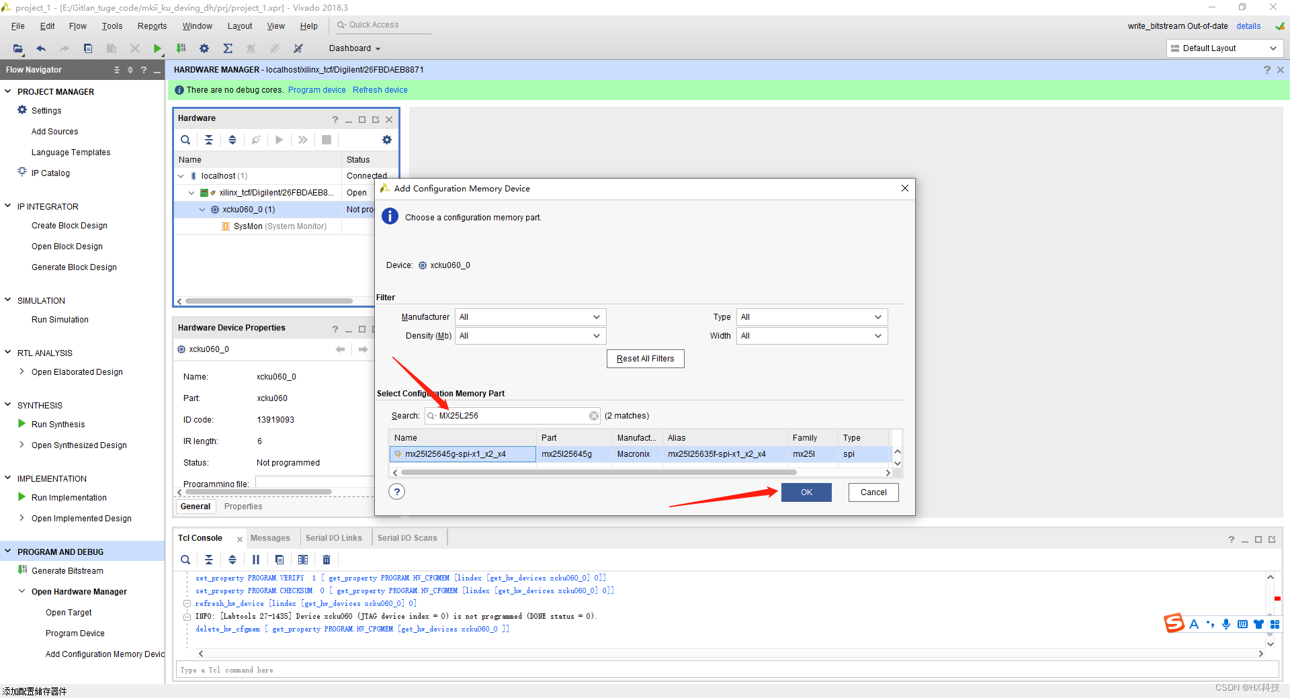Viewport: 1290px width, 698px height.
Task: Open the Settings gear in main toolbar
Action: click(x=204, y=48)
